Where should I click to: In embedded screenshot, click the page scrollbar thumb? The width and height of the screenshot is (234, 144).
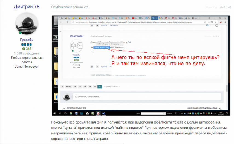pos(227,88)
